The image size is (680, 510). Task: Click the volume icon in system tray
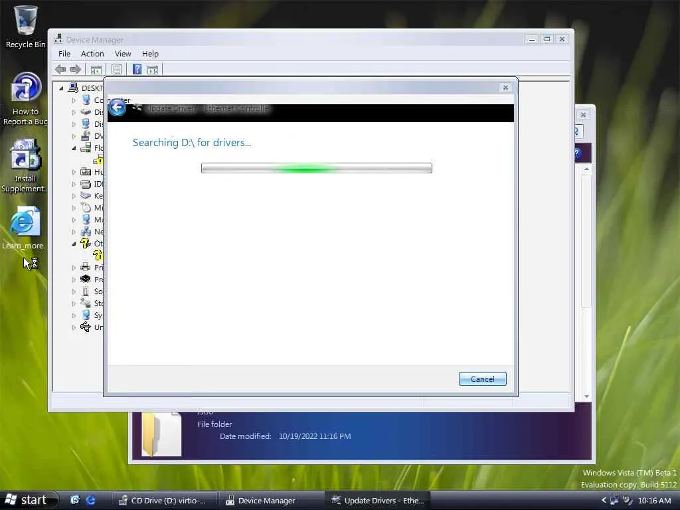(x=627, y=501)
